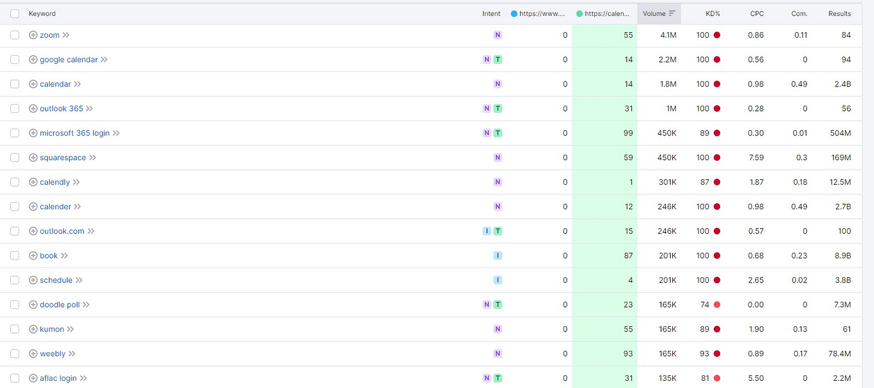This screenshot has width=874, height=388.
Task: Tick the checkbox for outlook 365
Action: tap(15, 109)
